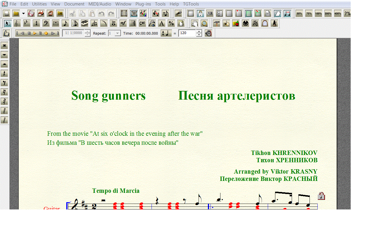Select the HyperScribe keyboard tool
This screenshot has width=372, height=238.
click(x=84, y=23)
